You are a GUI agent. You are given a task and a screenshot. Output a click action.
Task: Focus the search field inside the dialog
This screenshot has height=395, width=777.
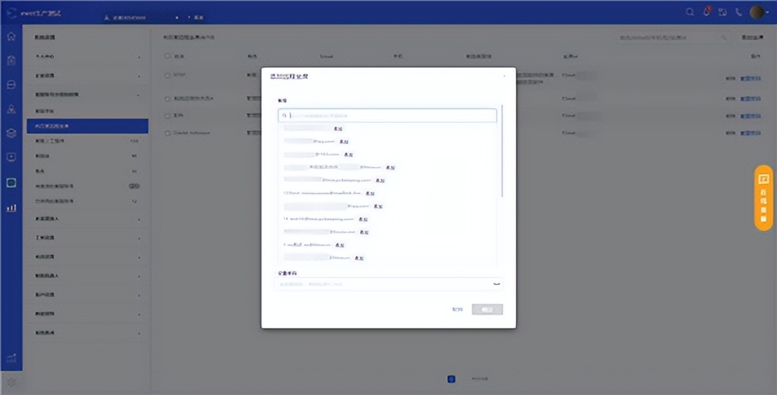[x=387, y=115]
